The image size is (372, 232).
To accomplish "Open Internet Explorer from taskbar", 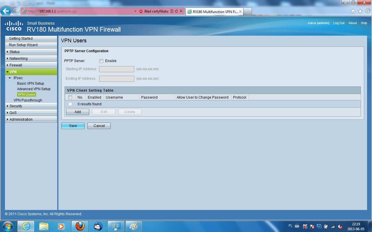I will tap(26, 226).
